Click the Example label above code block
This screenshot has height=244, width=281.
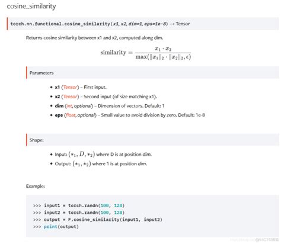click(x=36, y=186)
